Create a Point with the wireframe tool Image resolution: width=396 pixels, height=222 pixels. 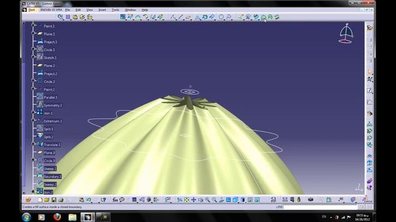click(x=173, y=17)
